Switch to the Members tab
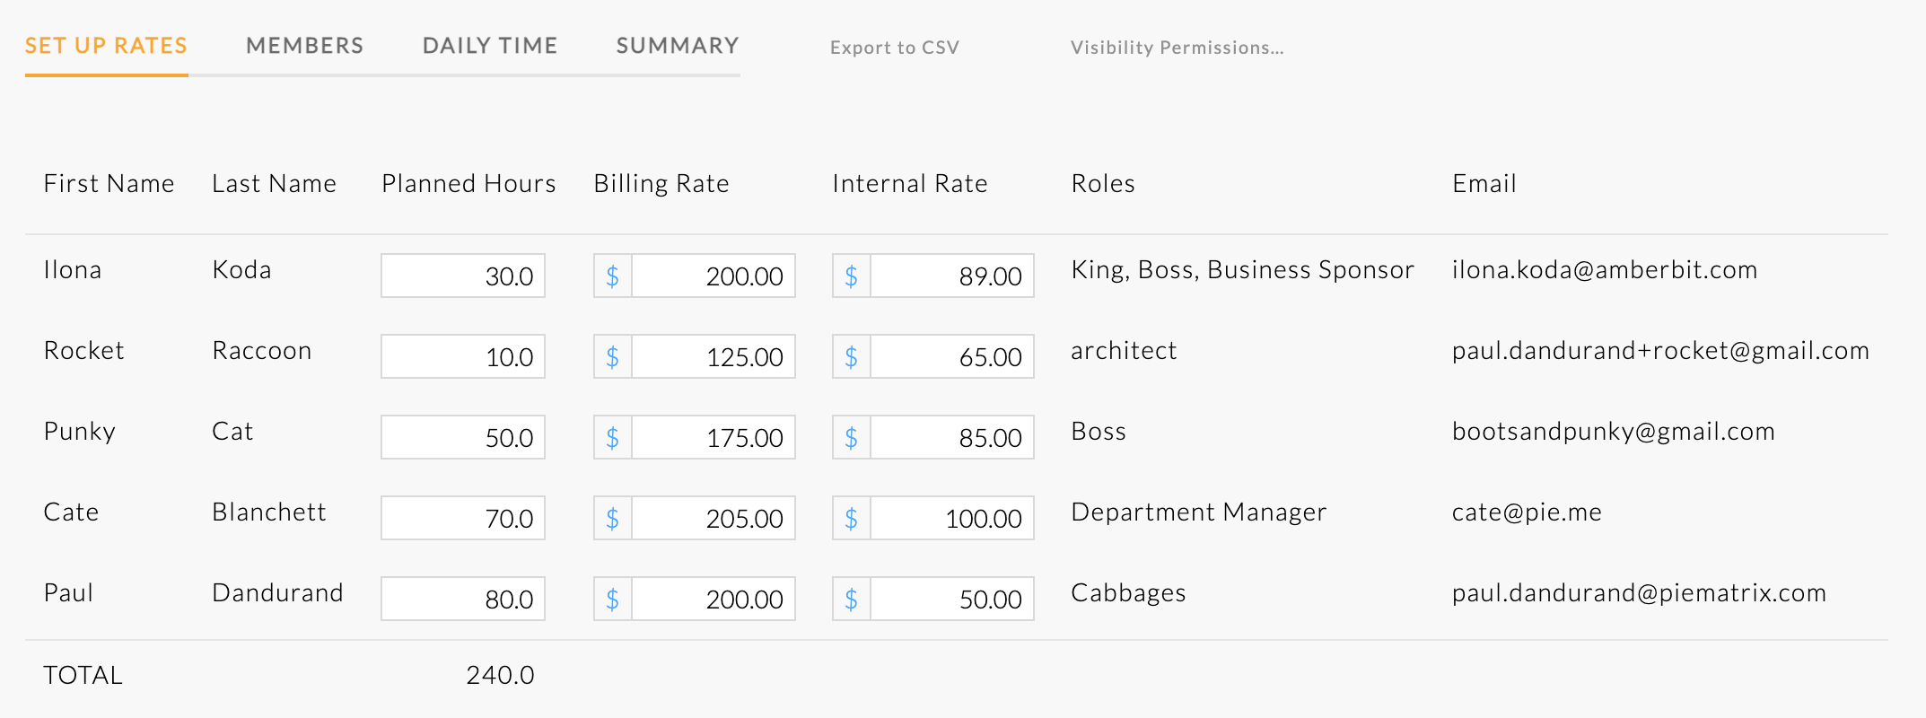 [305, 46]
